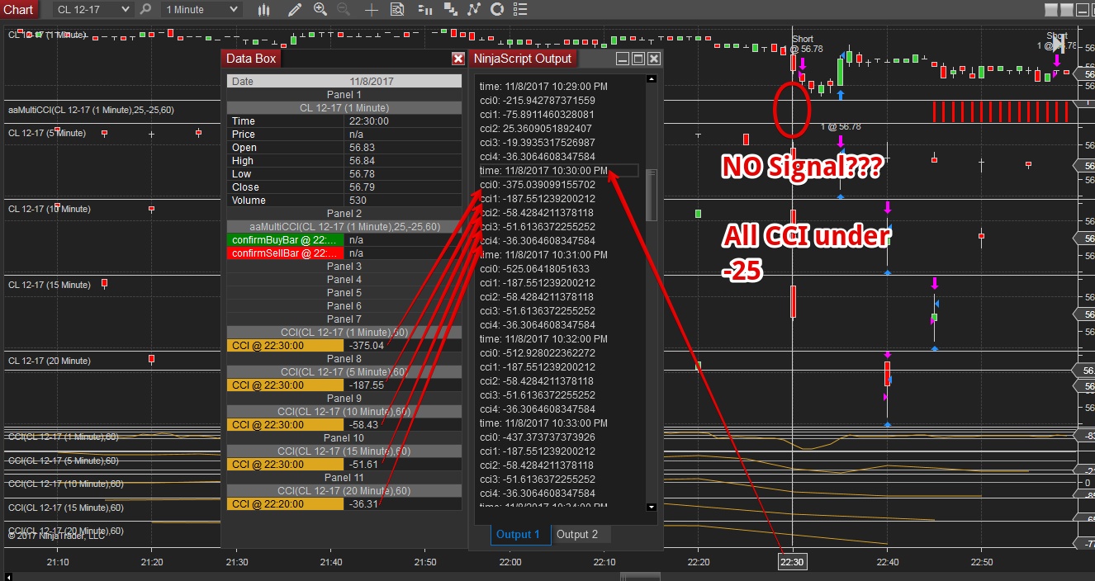Click the Output window scroll-up arrow
This screenshot has width=1095, height=581.
pos(651,79)
